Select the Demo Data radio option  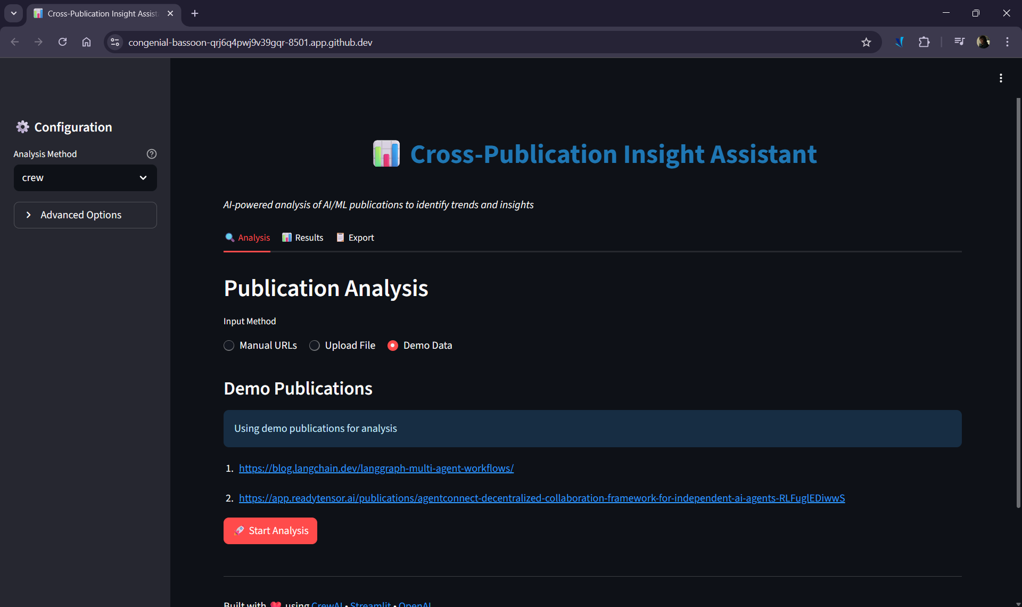tap(393, 346)
